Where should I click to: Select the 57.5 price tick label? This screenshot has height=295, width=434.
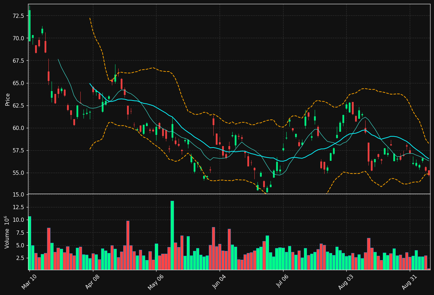coord(18,150)
